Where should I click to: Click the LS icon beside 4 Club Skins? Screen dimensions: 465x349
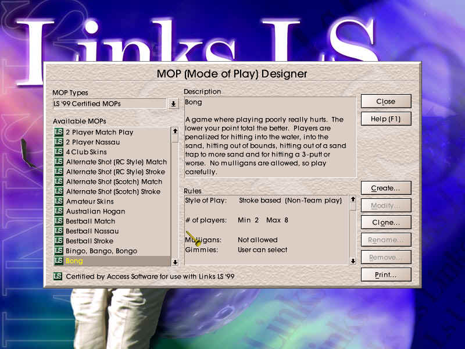[x=59, y=152]
